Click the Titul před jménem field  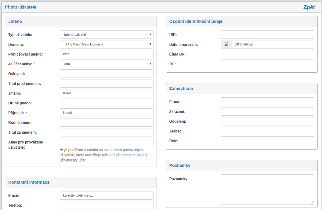107,83
